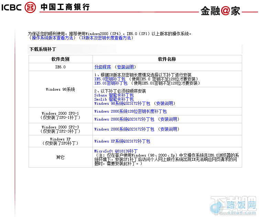259x217 pixels.
Task: Click the 中国工商银行 header text
Action: pos(65,7)
